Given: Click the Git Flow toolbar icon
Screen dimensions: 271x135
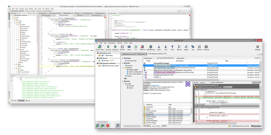Looking at the screenshot, I should (199, 48).
